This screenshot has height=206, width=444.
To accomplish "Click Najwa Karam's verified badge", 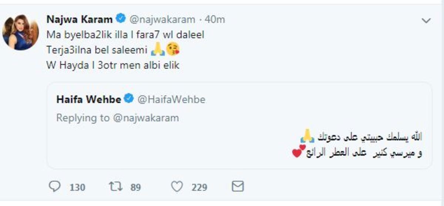I will (121, 18).
